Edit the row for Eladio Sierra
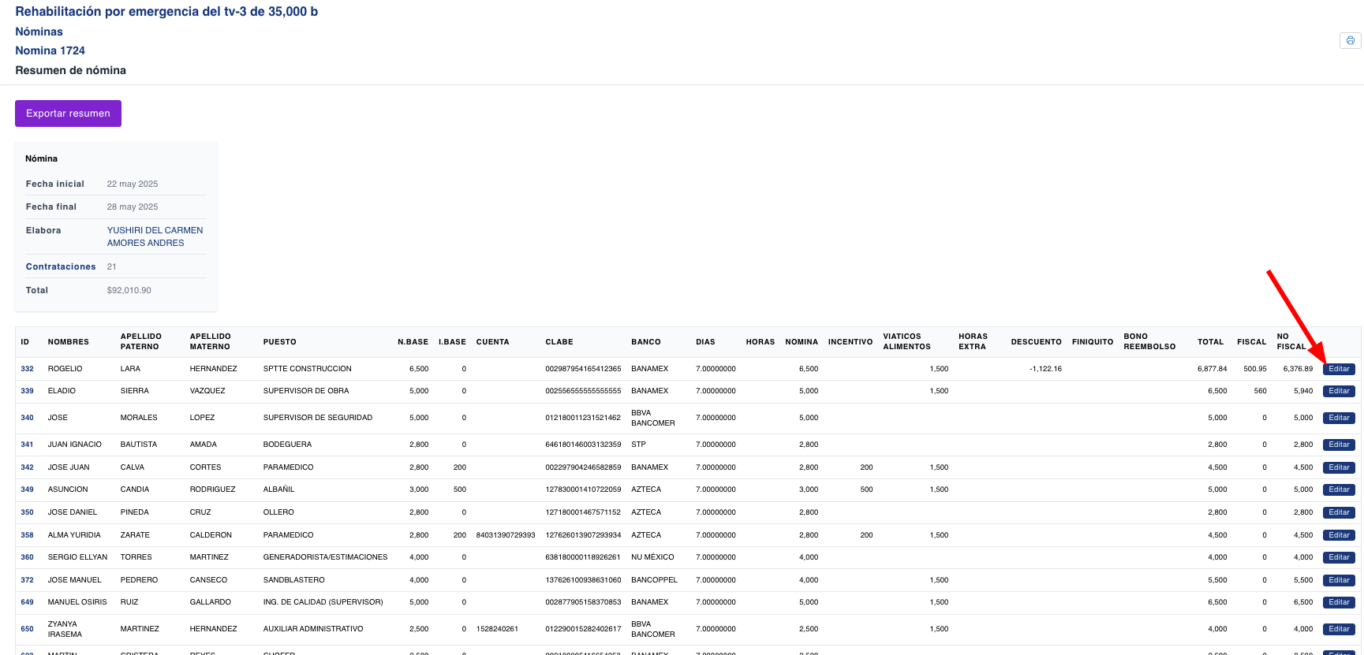This screenshot has width=1364, height=655. click(x=1338, y=391)
